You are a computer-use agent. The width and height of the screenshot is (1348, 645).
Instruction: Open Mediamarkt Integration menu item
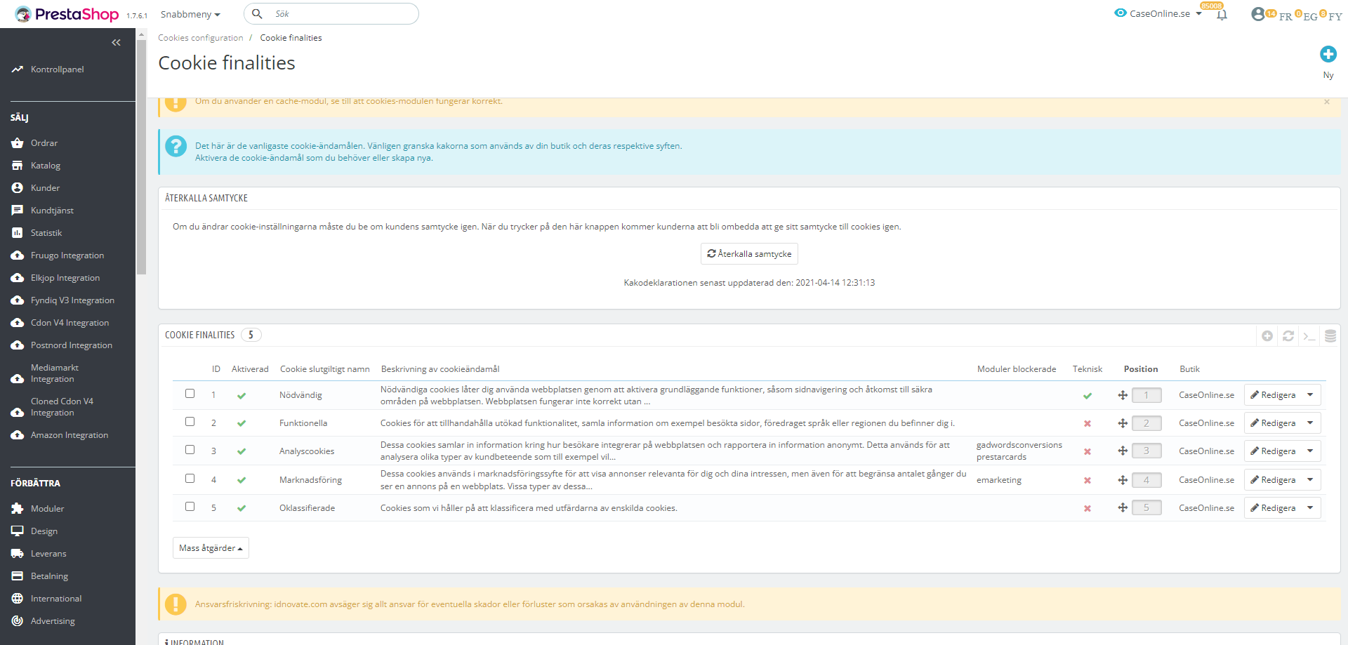[55, 373]
